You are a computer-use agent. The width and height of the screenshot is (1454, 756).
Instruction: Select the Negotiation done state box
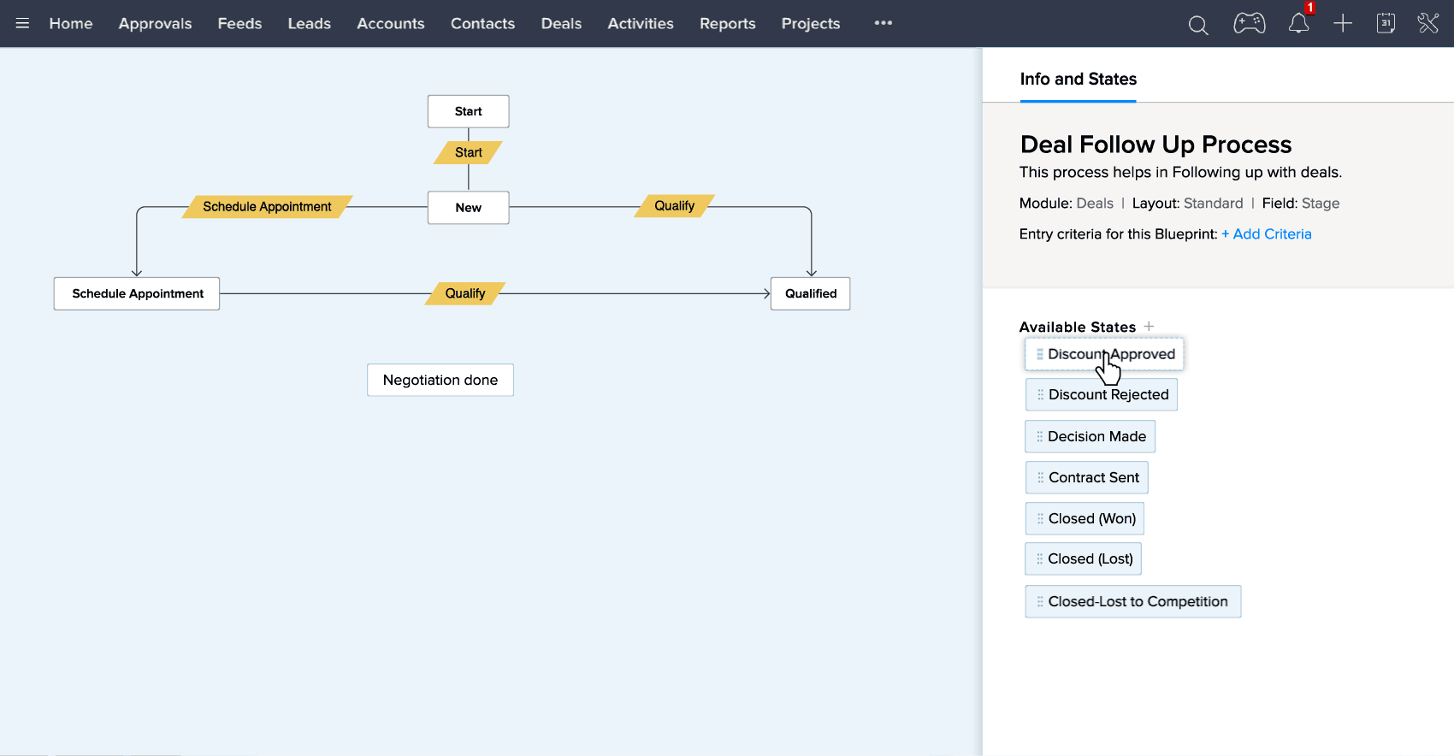coord(440,381)
